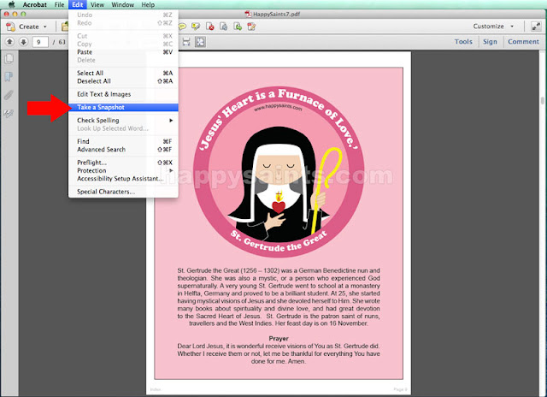Image resolution: width=547 pixels, height=397 pixels.
Task: Select the highlight text tool icon
Action: click(x=196, y=27)
